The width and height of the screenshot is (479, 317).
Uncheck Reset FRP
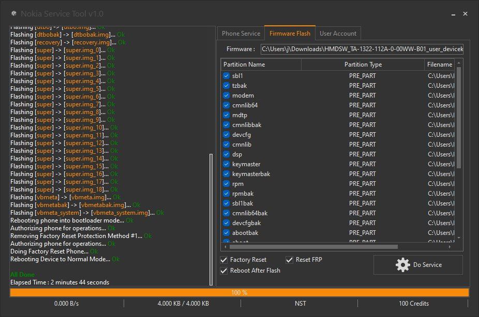click(290, 259)
